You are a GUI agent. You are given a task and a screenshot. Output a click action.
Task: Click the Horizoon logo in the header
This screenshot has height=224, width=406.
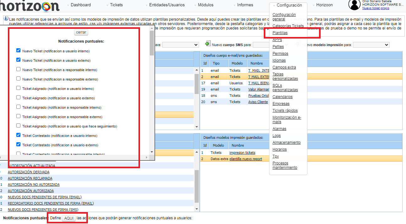click(30, 5)
